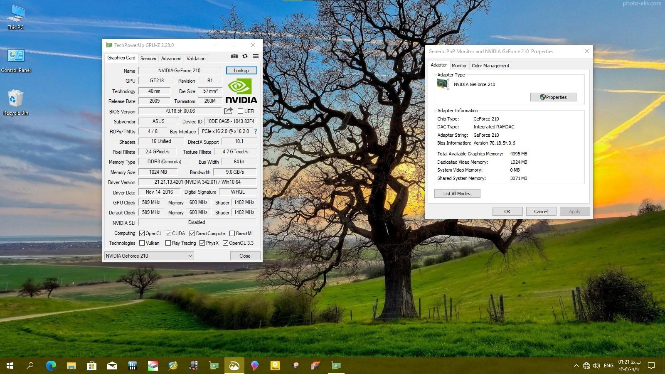665x374 pixels.
Task: Toggle the UEFI checkbox
Action: 240,111
